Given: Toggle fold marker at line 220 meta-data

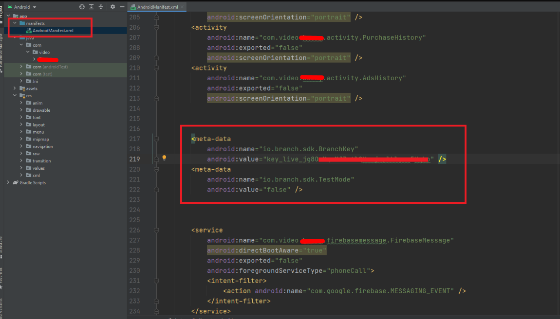Looking at the screenshot, I should pos(156,169).
